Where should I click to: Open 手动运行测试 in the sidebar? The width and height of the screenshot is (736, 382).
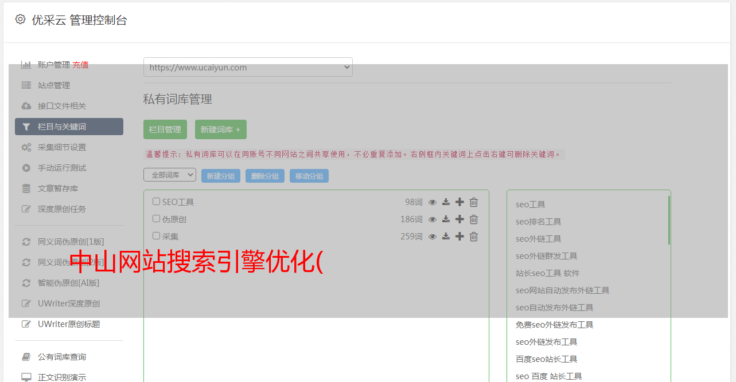62,168
